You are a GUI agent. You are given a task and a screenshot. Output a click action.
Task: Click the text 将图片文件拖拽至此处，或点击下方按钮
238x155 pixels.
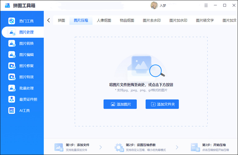tap(141, 85)
